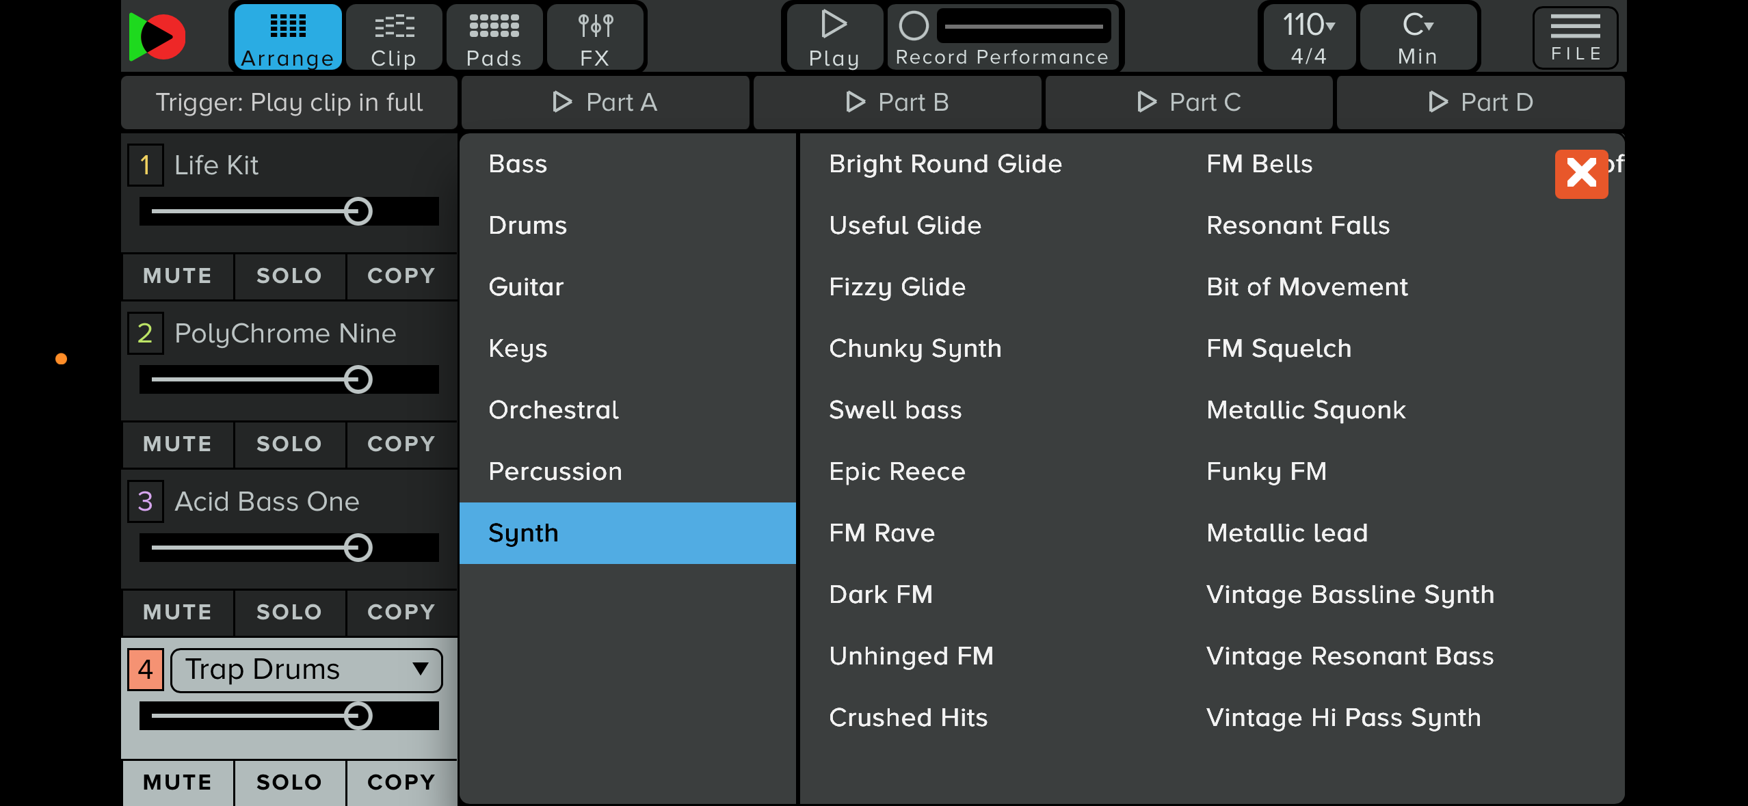Open the Trap Drums instrument dropdown
1748x806 pixels.
coord(306,670)
